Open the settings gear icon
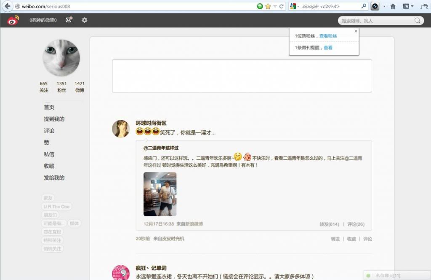Viewport: 431px width, 280px height. pos(85,20)
